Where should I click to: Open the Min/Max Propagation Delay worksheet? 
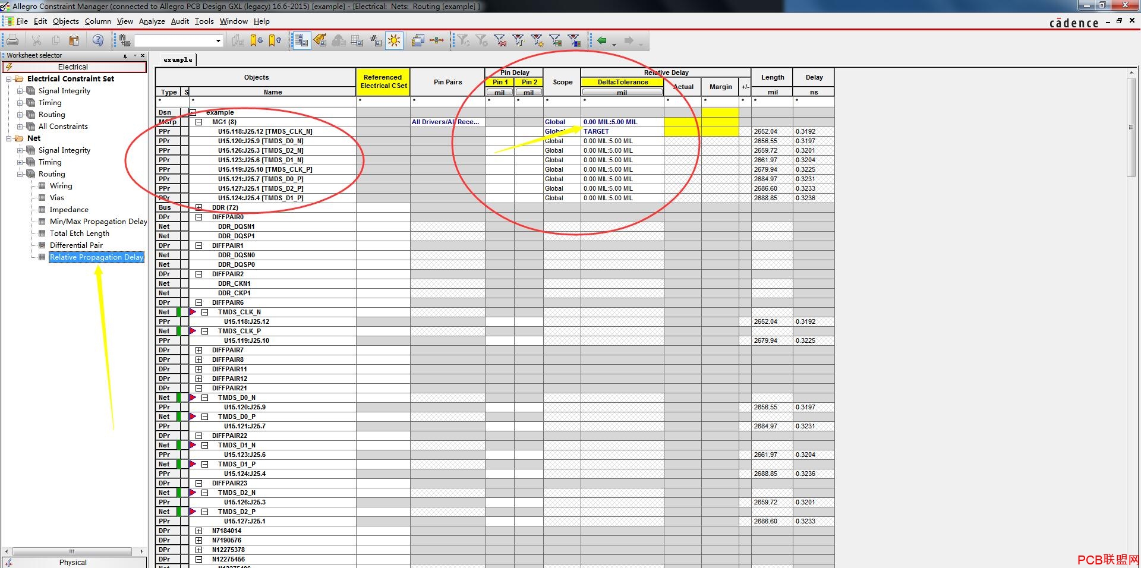pyautogui.click(x=98, y=222)
